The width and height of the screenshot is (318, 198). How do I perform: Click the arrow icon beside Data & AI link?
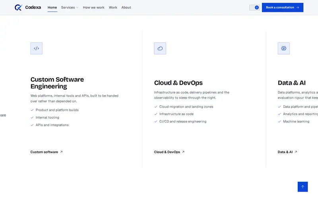[296, 152]
